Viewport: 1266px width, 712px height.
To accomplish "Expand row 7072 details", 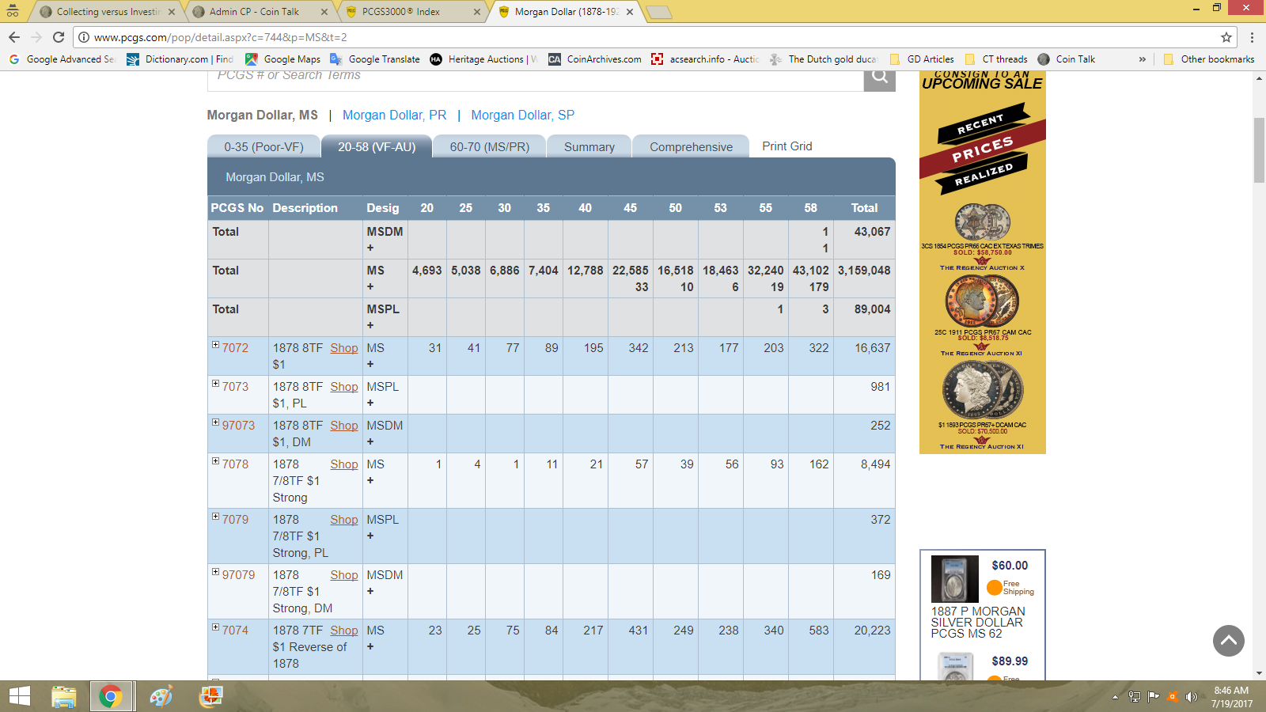I will 215,345.
